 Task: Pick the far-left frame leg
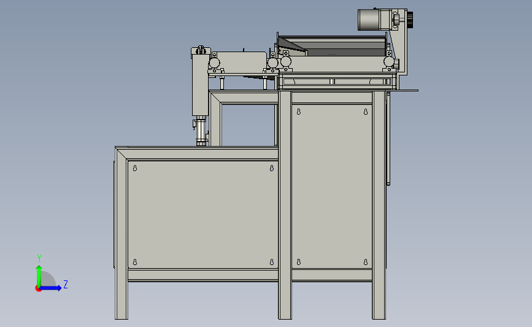click(121, 234)
